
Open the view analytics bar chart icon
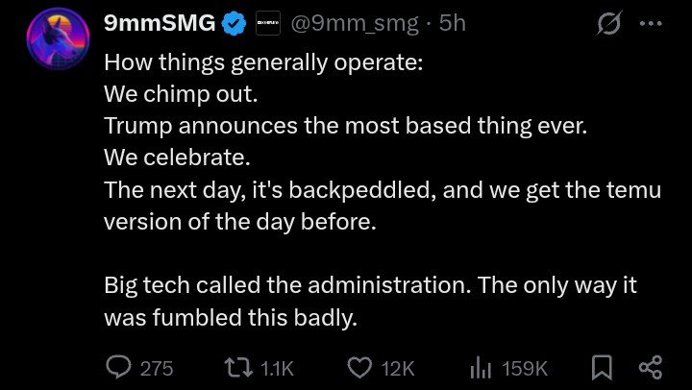[x=481, y=368]
